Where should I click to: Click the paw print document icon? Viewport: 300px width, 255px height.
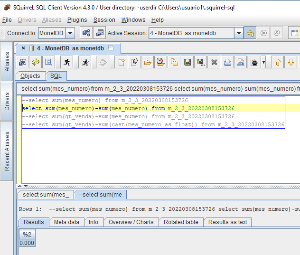tap(254, 62)
